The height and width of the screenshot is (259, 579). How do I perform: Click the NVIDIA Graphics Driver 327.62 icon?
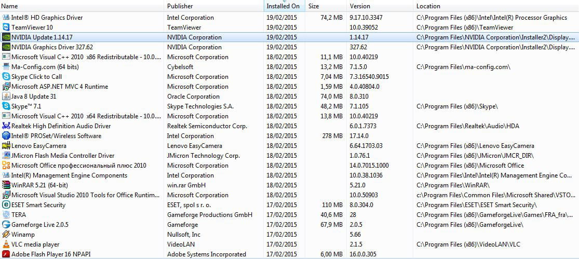(x=6, y=47)
